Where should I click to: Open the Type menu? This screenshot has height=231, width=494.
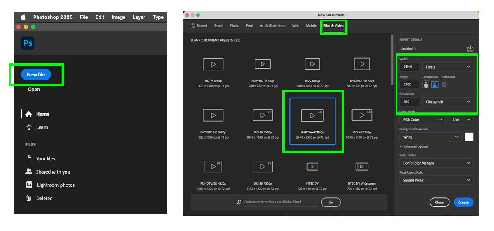158,17
